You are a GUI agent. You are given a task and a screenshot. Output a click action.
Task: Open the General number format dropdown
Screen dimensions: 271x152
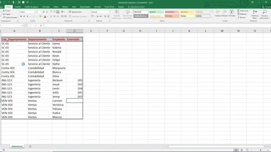[109, 12]
